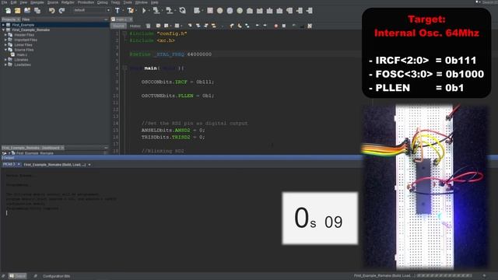Viewport: 498px width, 280px height.
Task: Collapse the main function fold marker
Action: pos(124,68)
